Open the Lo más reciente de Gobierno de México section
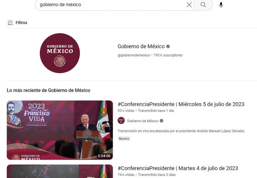257x178 pixels. 49,90
